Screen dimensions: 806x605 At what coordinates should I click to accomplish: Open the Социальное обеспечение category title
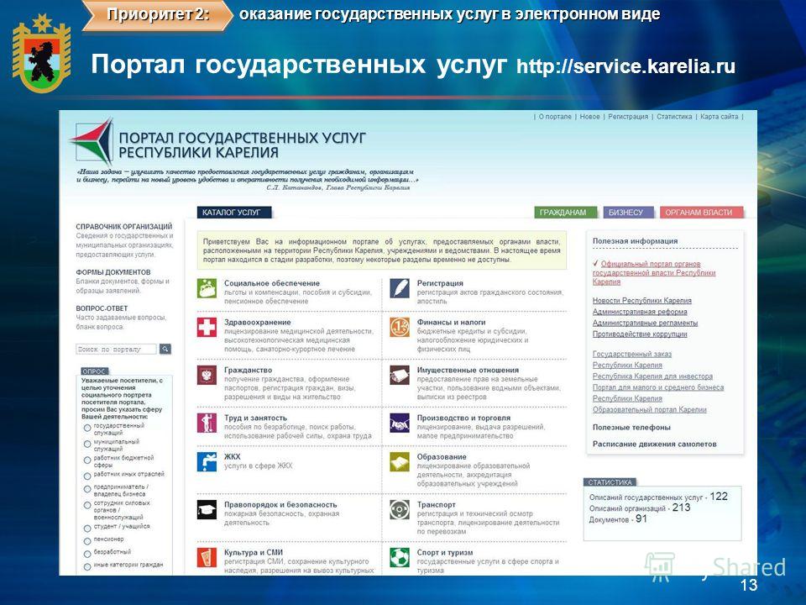[272, 283]
